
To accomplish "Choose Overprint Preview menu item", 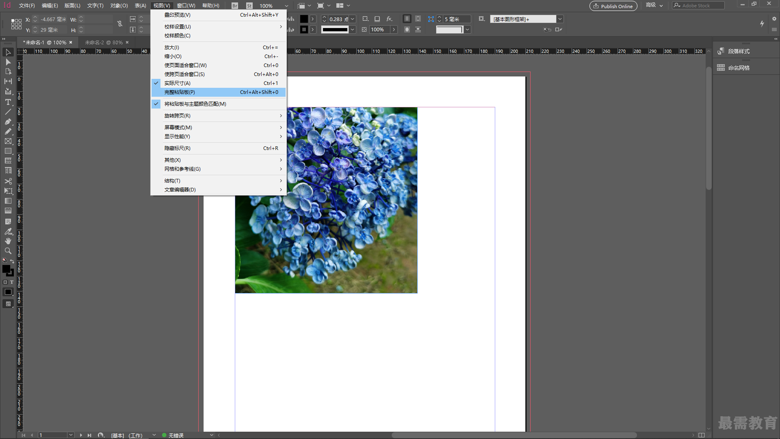I will [219, 15].
